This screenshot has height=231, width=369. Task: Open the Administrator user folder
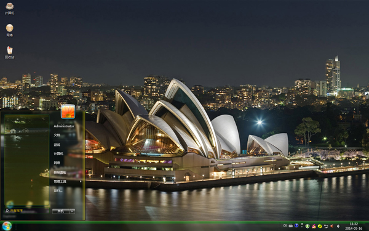point(64,126)
